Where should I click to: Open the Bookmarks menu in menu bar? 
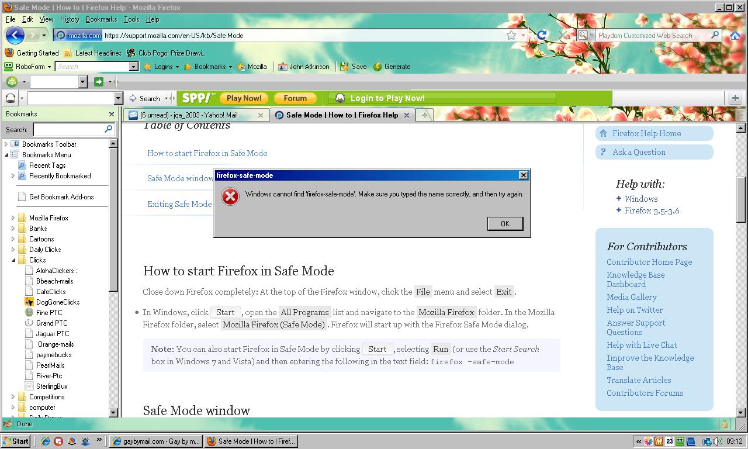101,19
